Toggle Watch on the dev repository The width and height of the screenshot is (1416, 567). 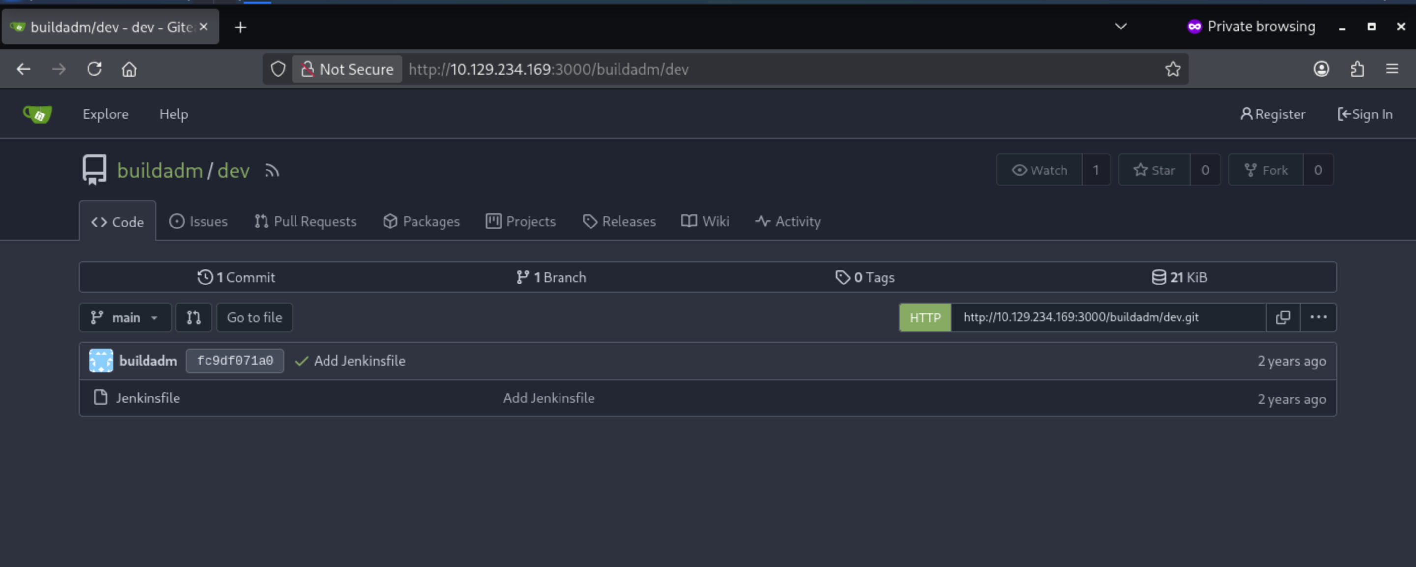[1039, 170]
